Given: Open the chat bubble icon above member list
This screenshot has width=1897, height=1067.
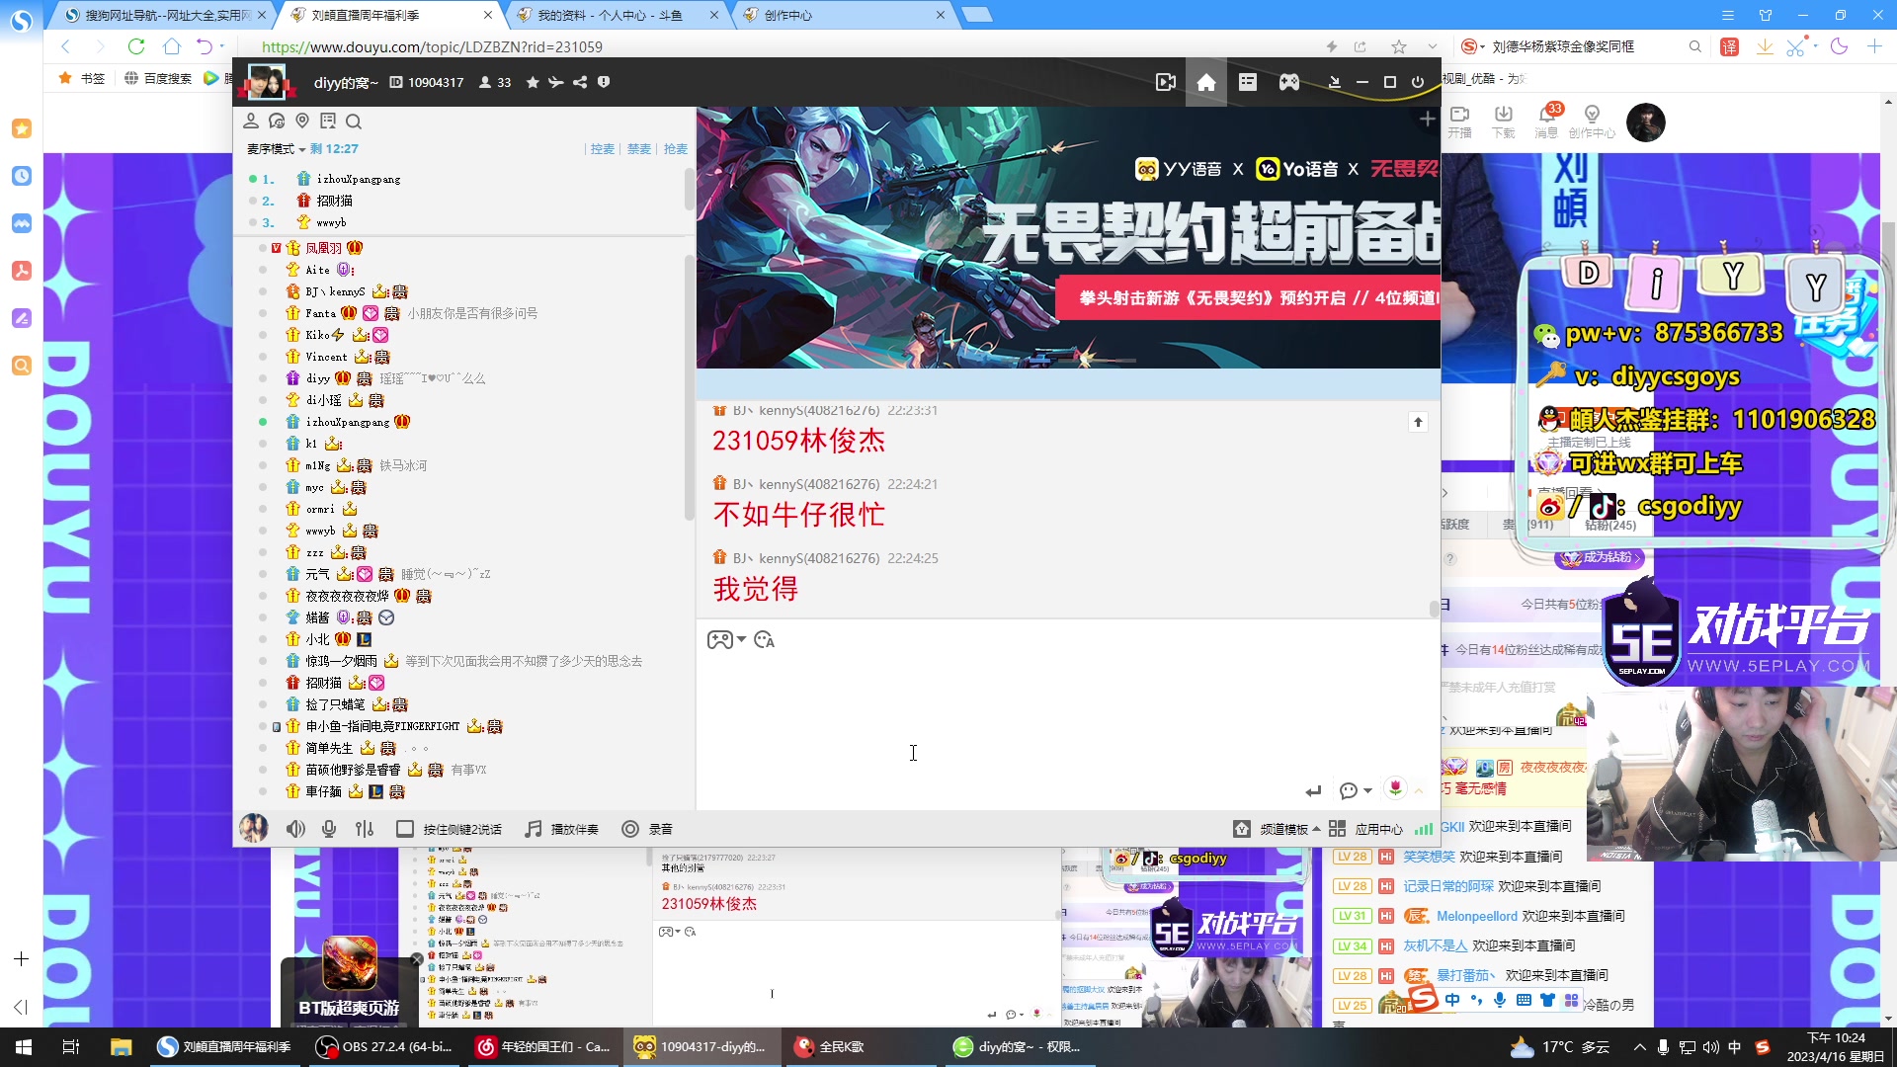Looking at the screenshot, I should coord(277,121).
